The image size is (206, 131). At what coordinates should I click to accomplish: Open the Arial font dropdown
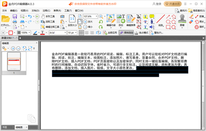[58, 33]
